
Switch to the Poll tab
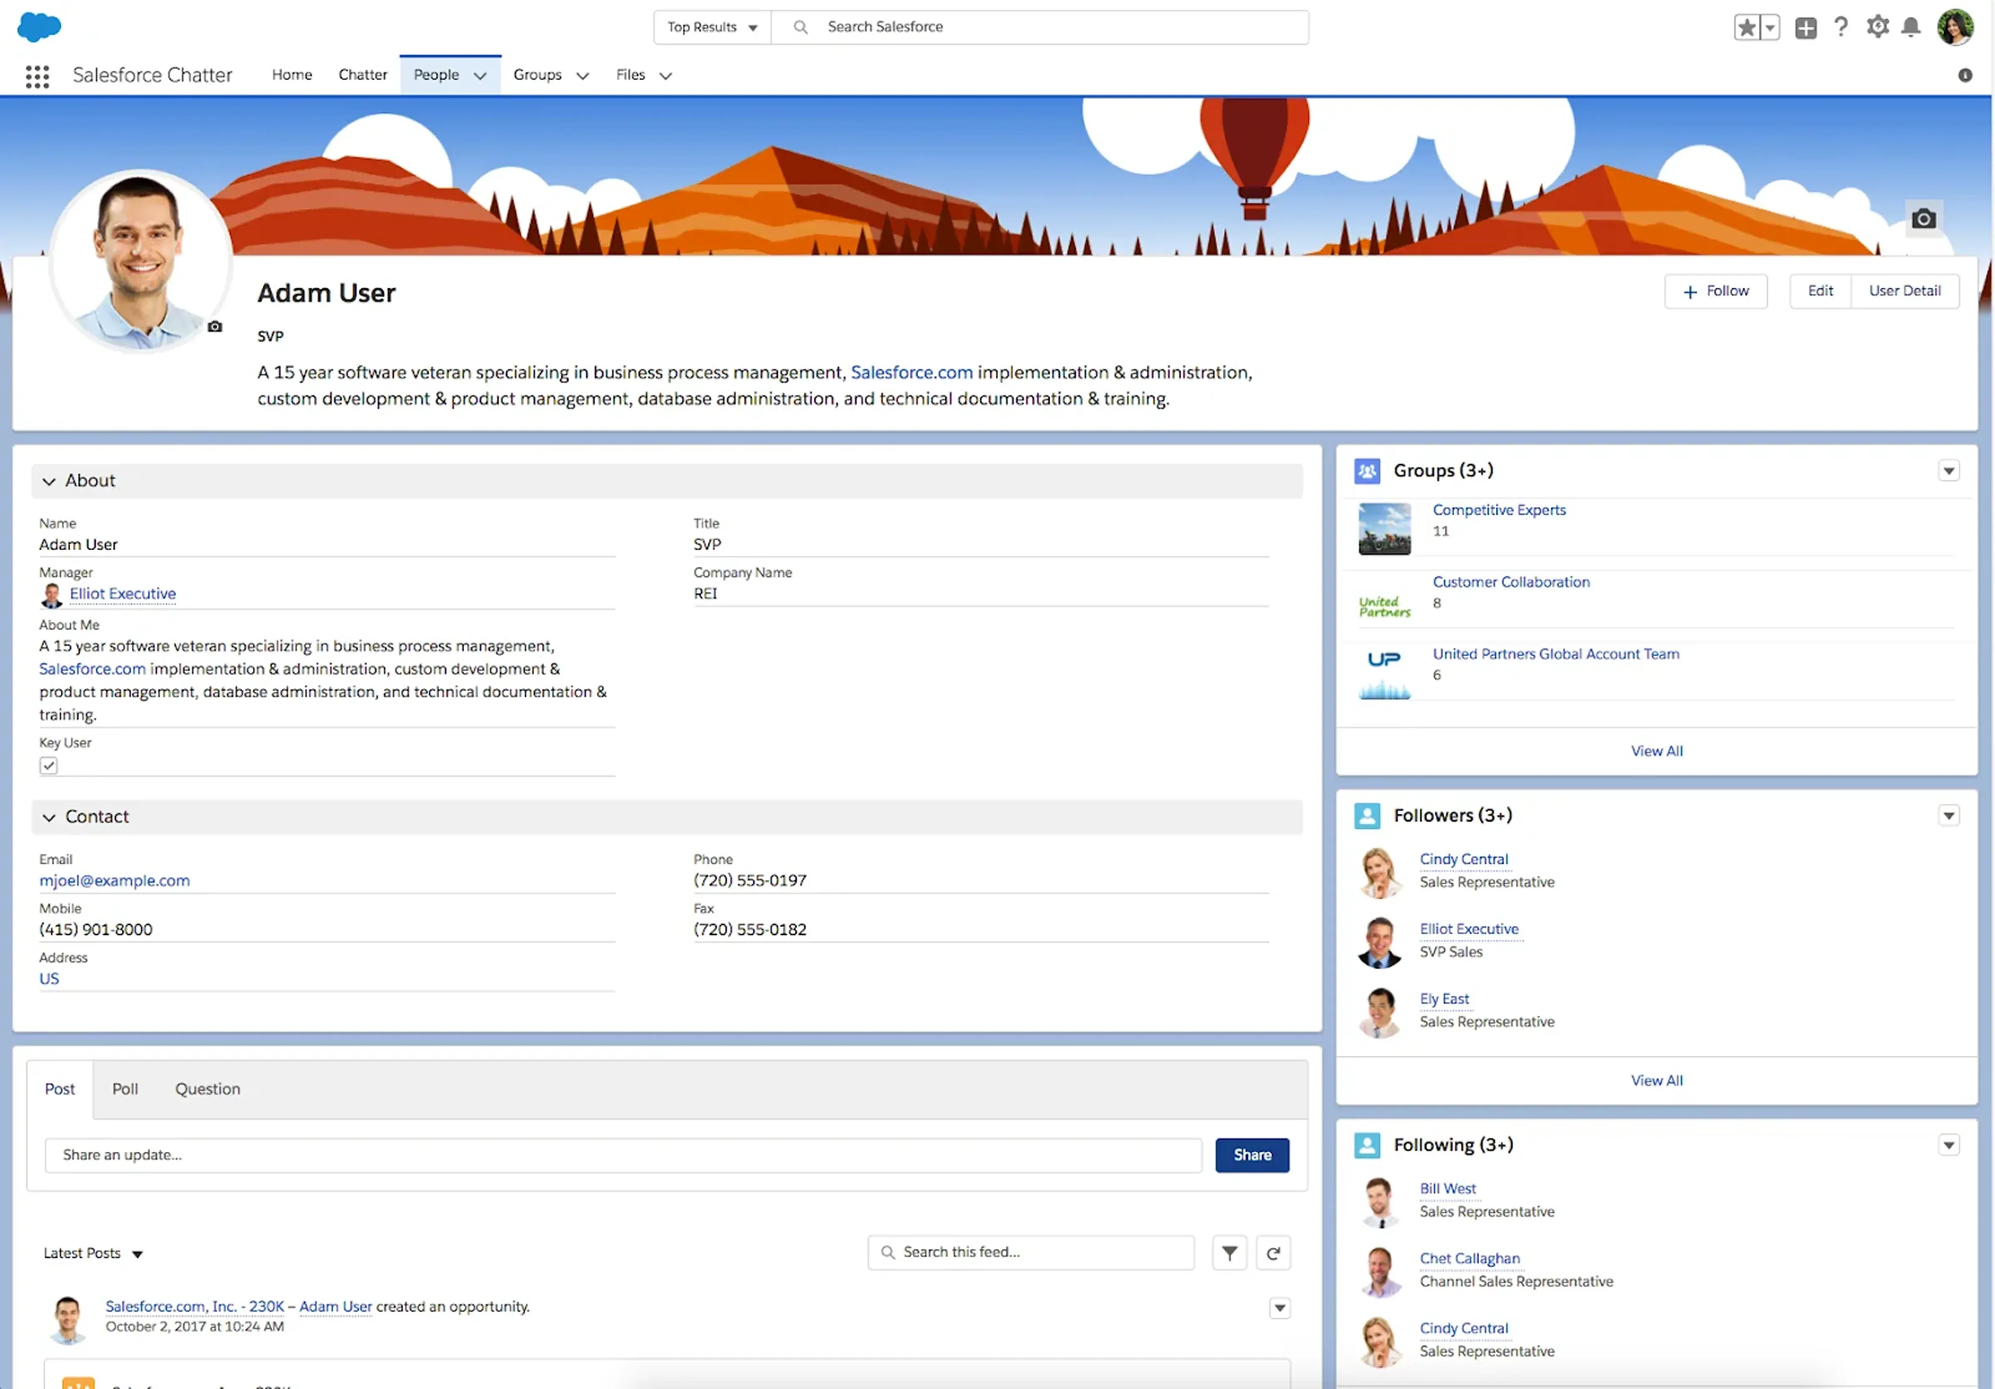(125, 1089)
